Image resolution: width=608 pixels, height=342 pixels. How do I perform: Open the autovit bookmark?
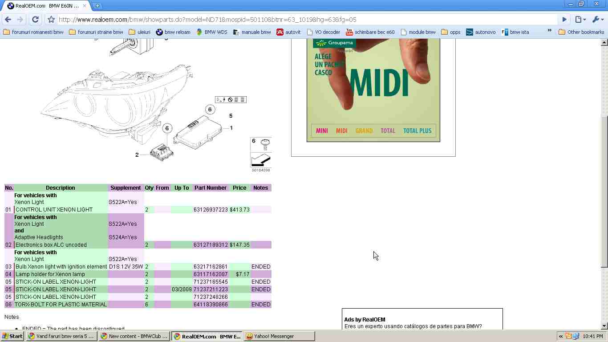click(288, 32)
